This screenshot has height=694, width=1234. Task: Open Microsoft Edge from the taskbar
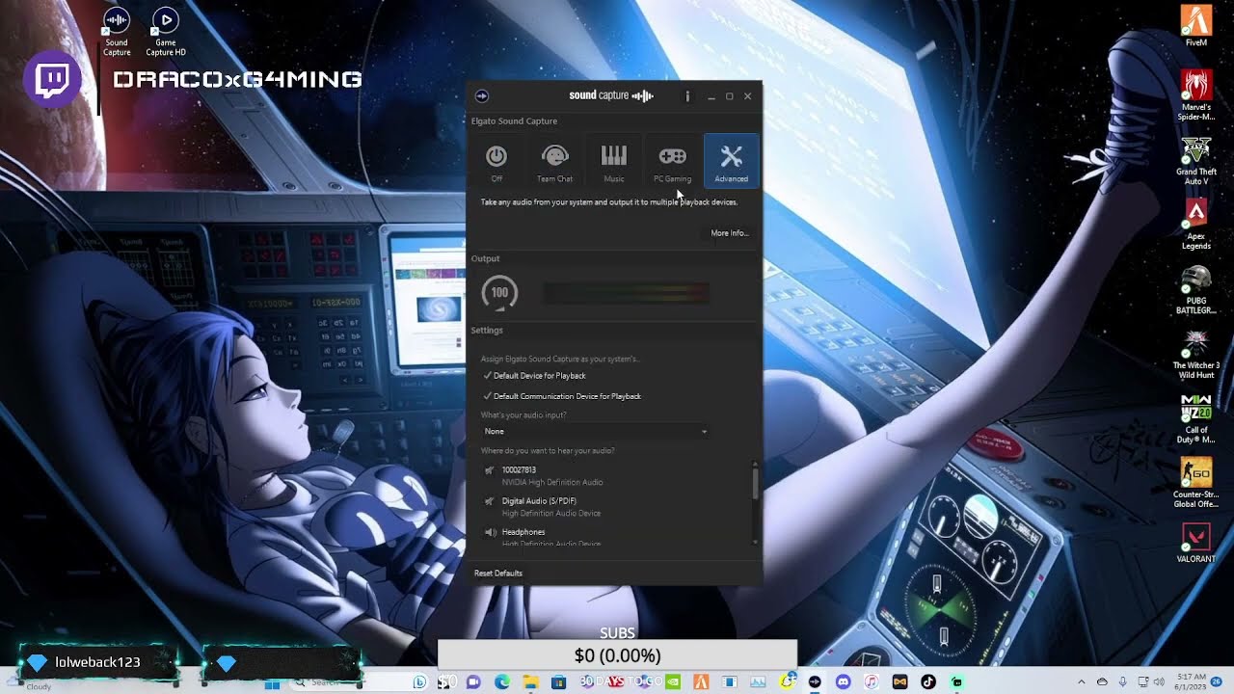(x=502, y=682)
